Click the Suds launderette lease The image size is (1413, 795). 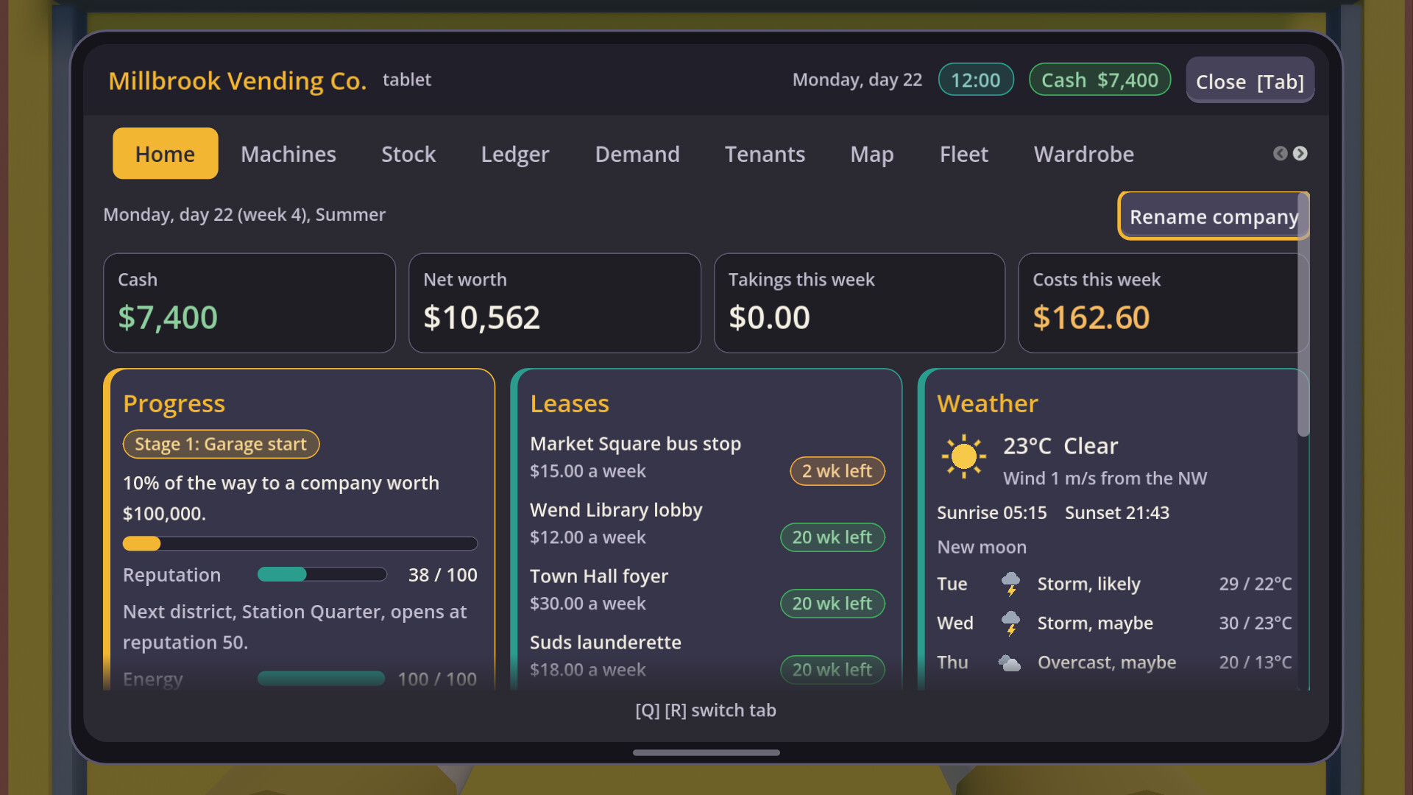coord(707,656)
